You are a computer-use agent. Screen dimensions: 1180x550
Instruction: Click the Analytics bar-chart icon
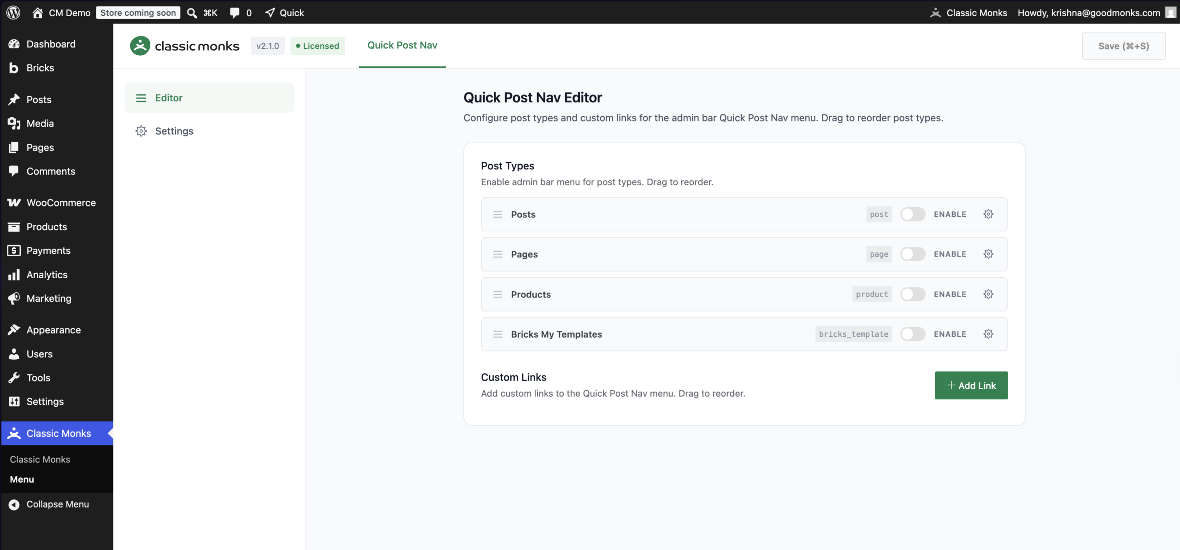coord(14,275)
